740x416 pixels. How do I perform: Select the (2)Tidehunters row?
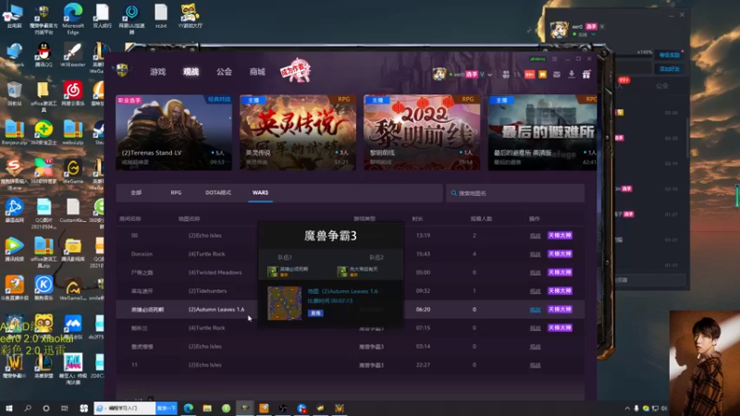pyautogui.click(x=351, y=291)
